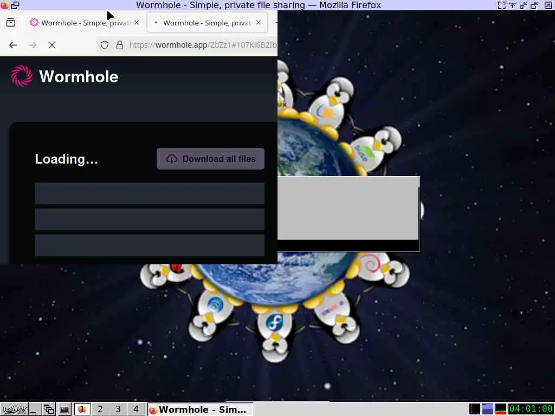Click the title bar minimize arrow icon
Image resolution: width=555 pixels, height=416 pixels.
524,5
